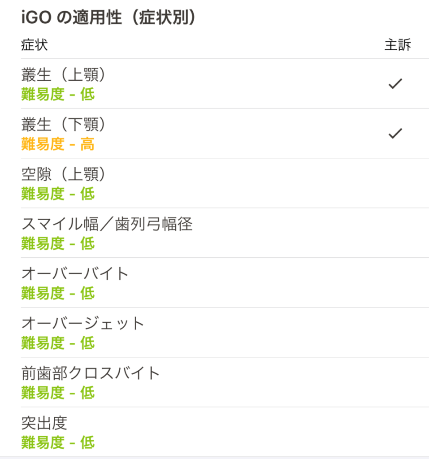Click the orange 難易度 - 高 label

click(58, 144)
